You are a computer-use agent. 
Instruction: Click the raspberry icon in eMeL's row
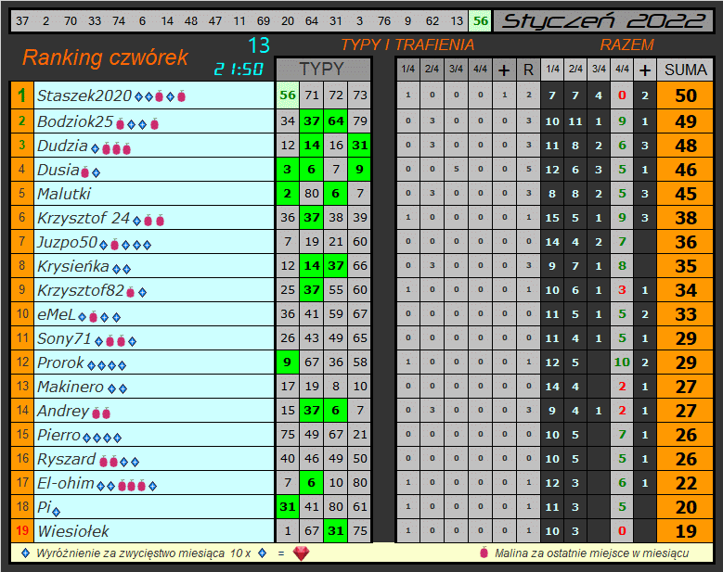coord(93,317)
